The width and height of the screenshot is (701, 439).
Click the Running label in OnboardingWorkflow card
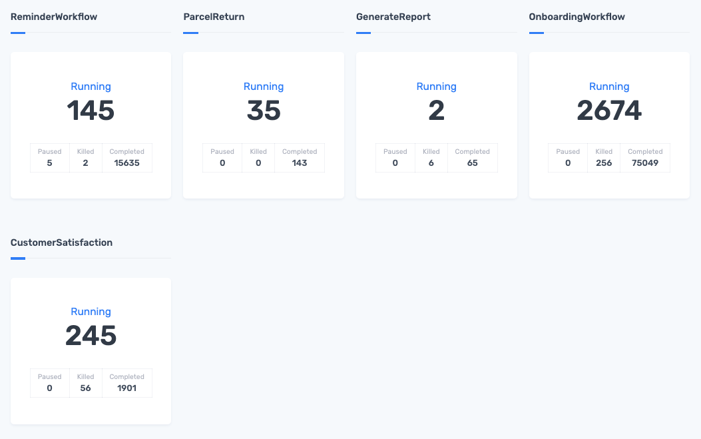point(609,87)
